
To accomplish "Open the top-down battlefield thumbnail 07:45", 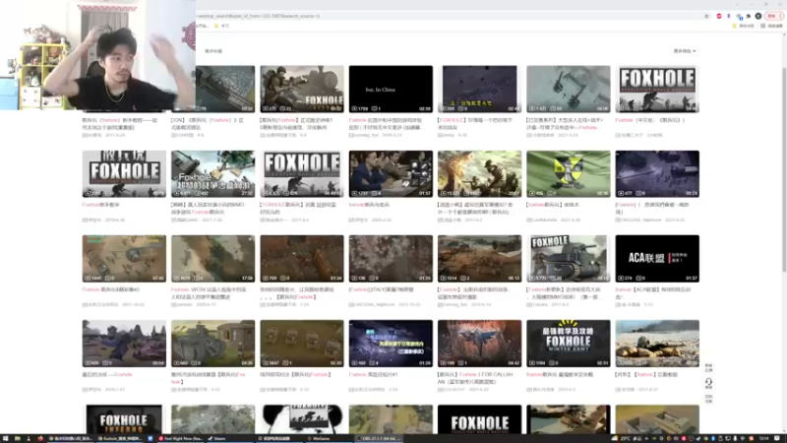I will pos(124,258).
